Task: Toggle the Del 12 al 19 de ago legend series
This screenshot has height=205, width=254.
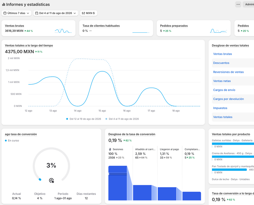Action: [84, 119]
